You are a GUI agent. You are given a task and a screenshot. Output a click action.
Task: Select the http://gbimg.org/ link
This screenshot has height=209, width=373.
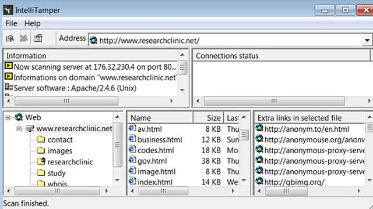click(294, 182)
